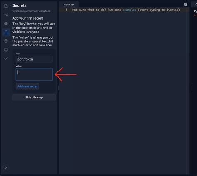This screenshot has width=197, height=176.
Task: Focus the secret value text box
Action: 34,74
